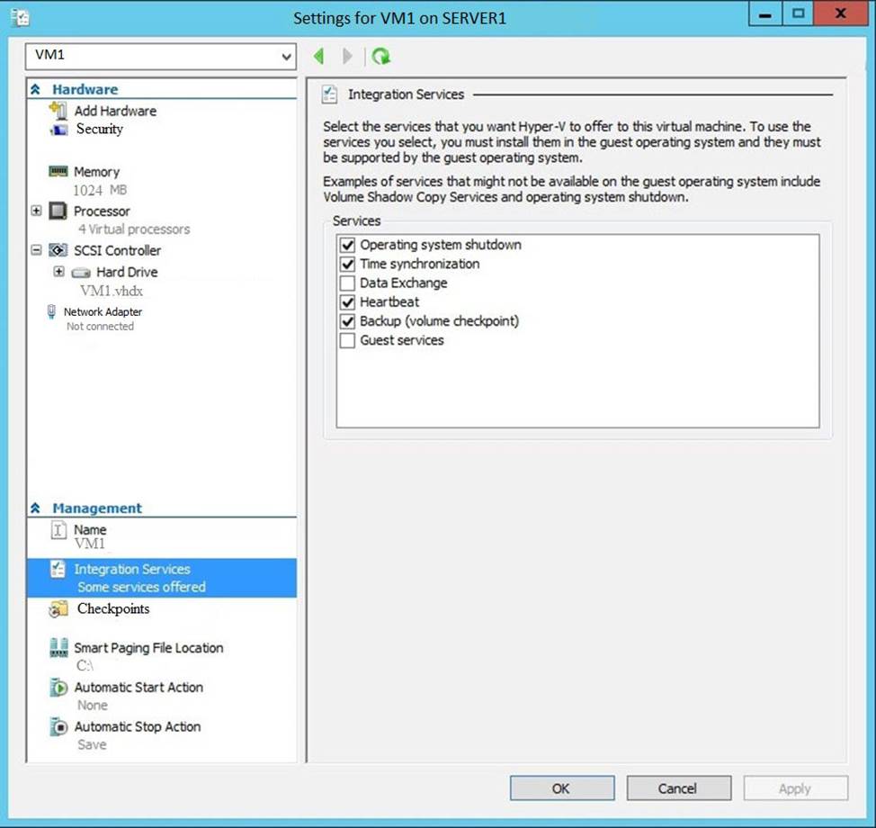The image size is (876, 828).
Task: Open Smart Paging File Location icon
Action: pyautogui.click(x=58, y=648)
